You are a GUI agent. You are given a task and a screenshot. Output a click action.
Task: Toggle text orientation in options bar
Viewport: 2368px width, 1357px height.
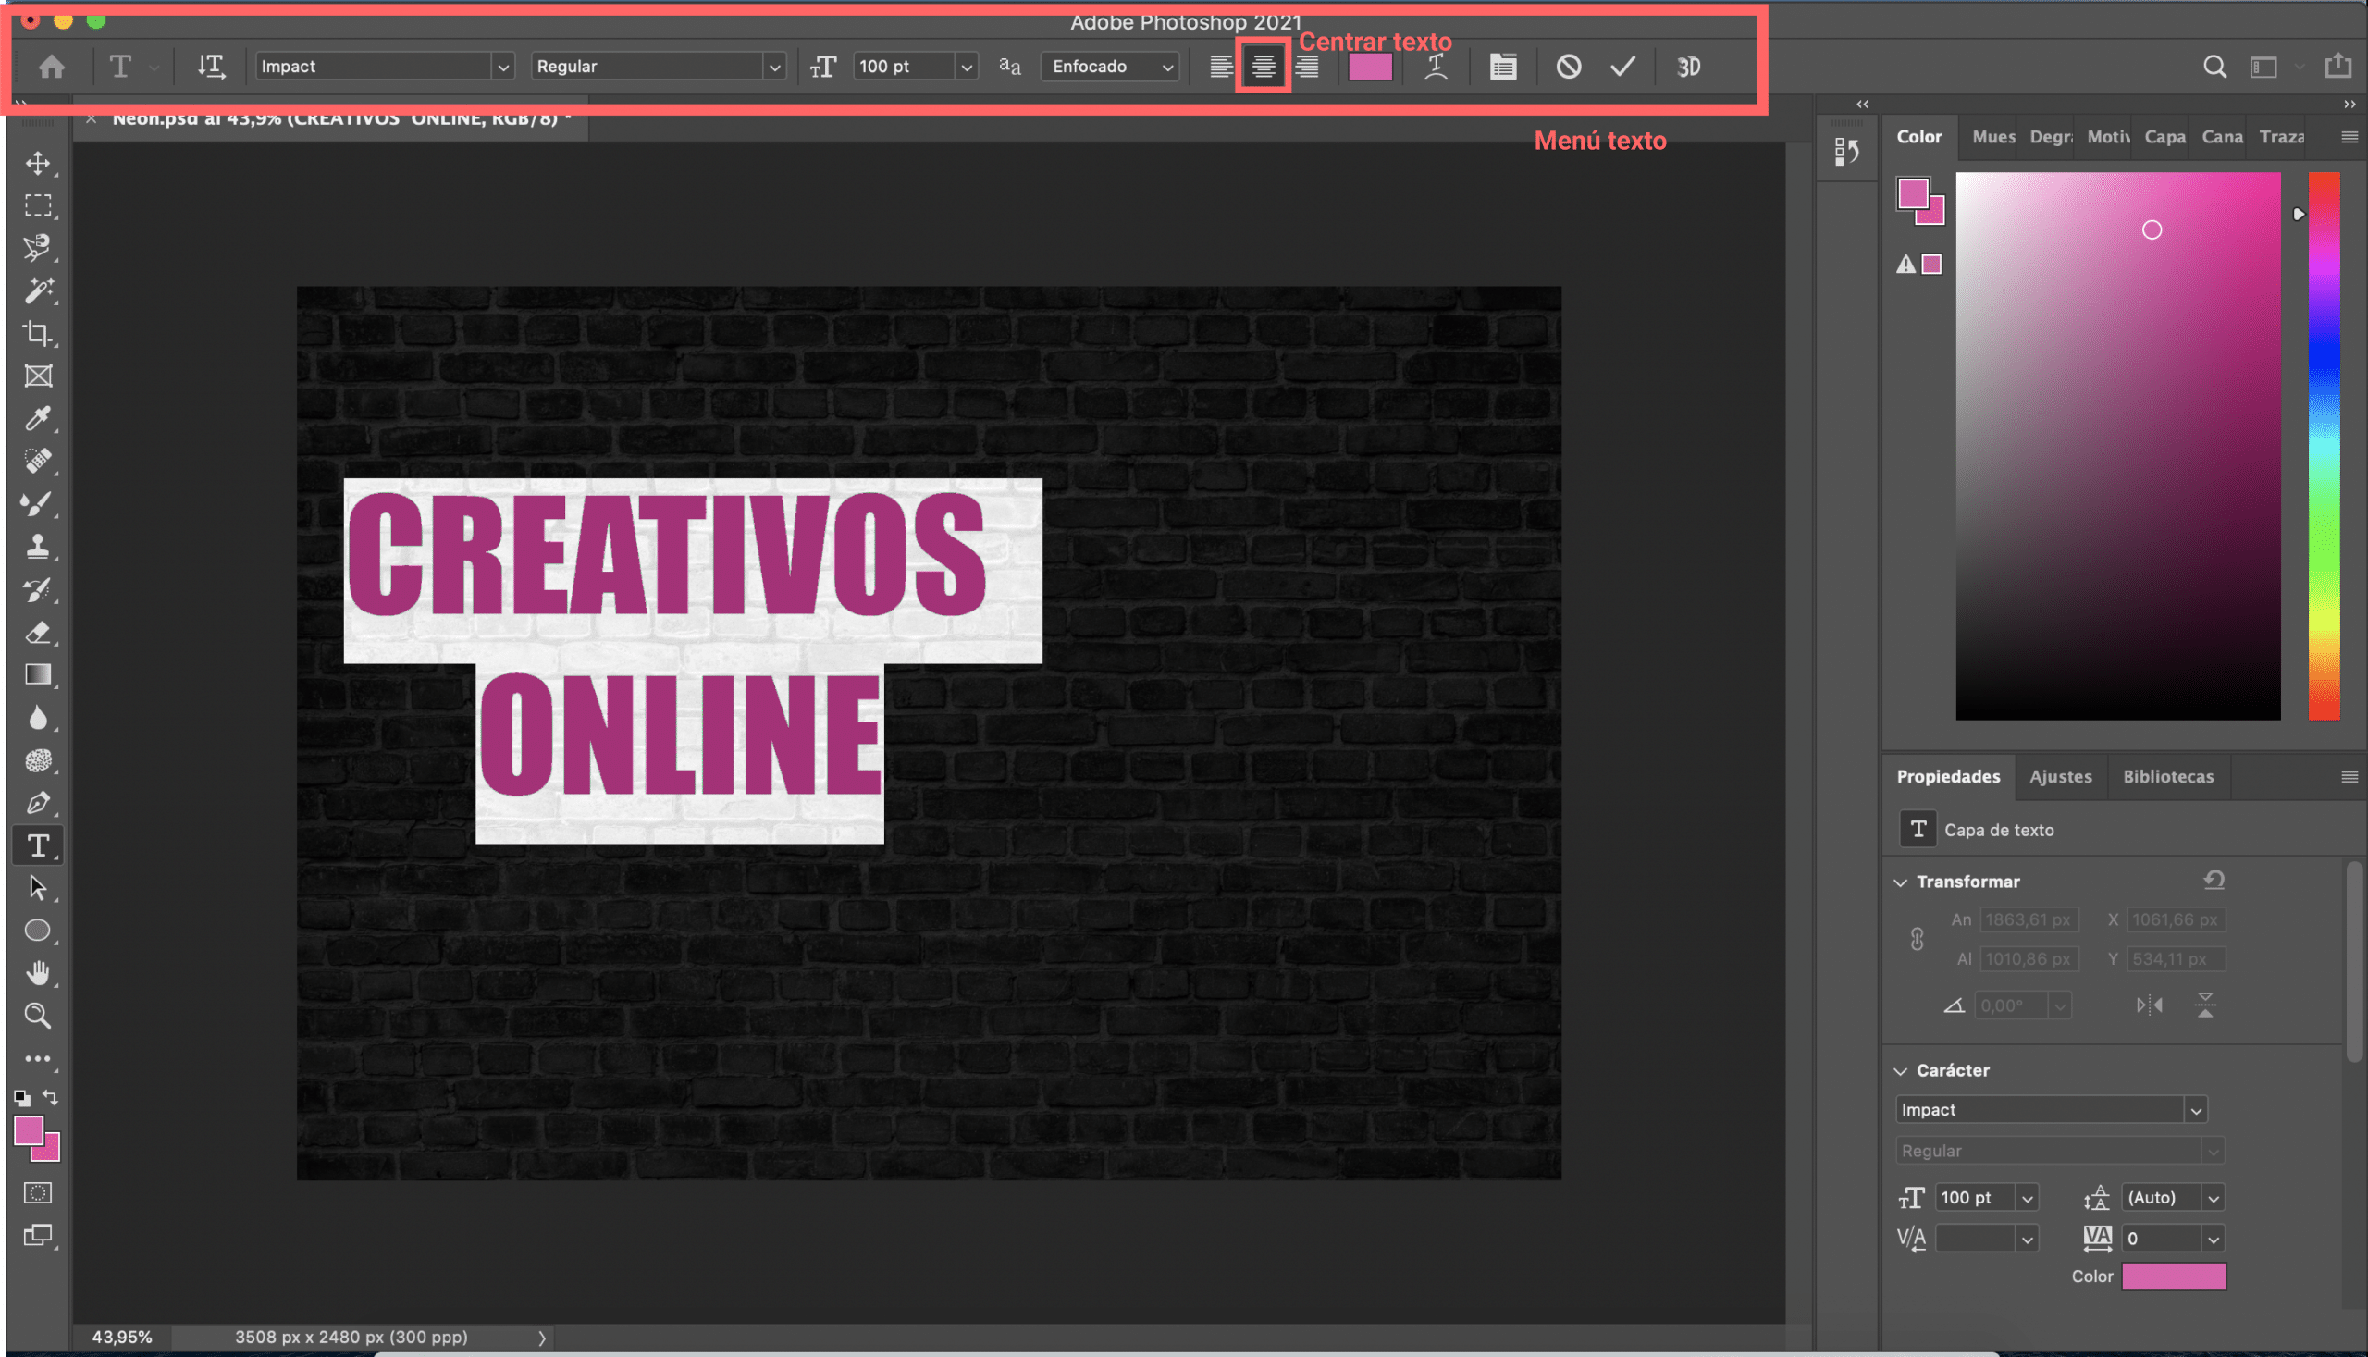(x=212, y=67)
